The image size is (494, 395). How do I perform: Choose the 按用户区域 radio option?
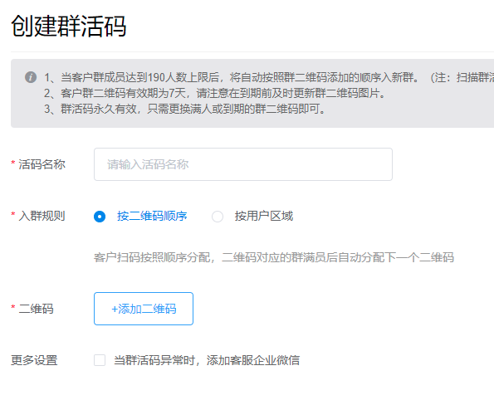pos(218,217)
